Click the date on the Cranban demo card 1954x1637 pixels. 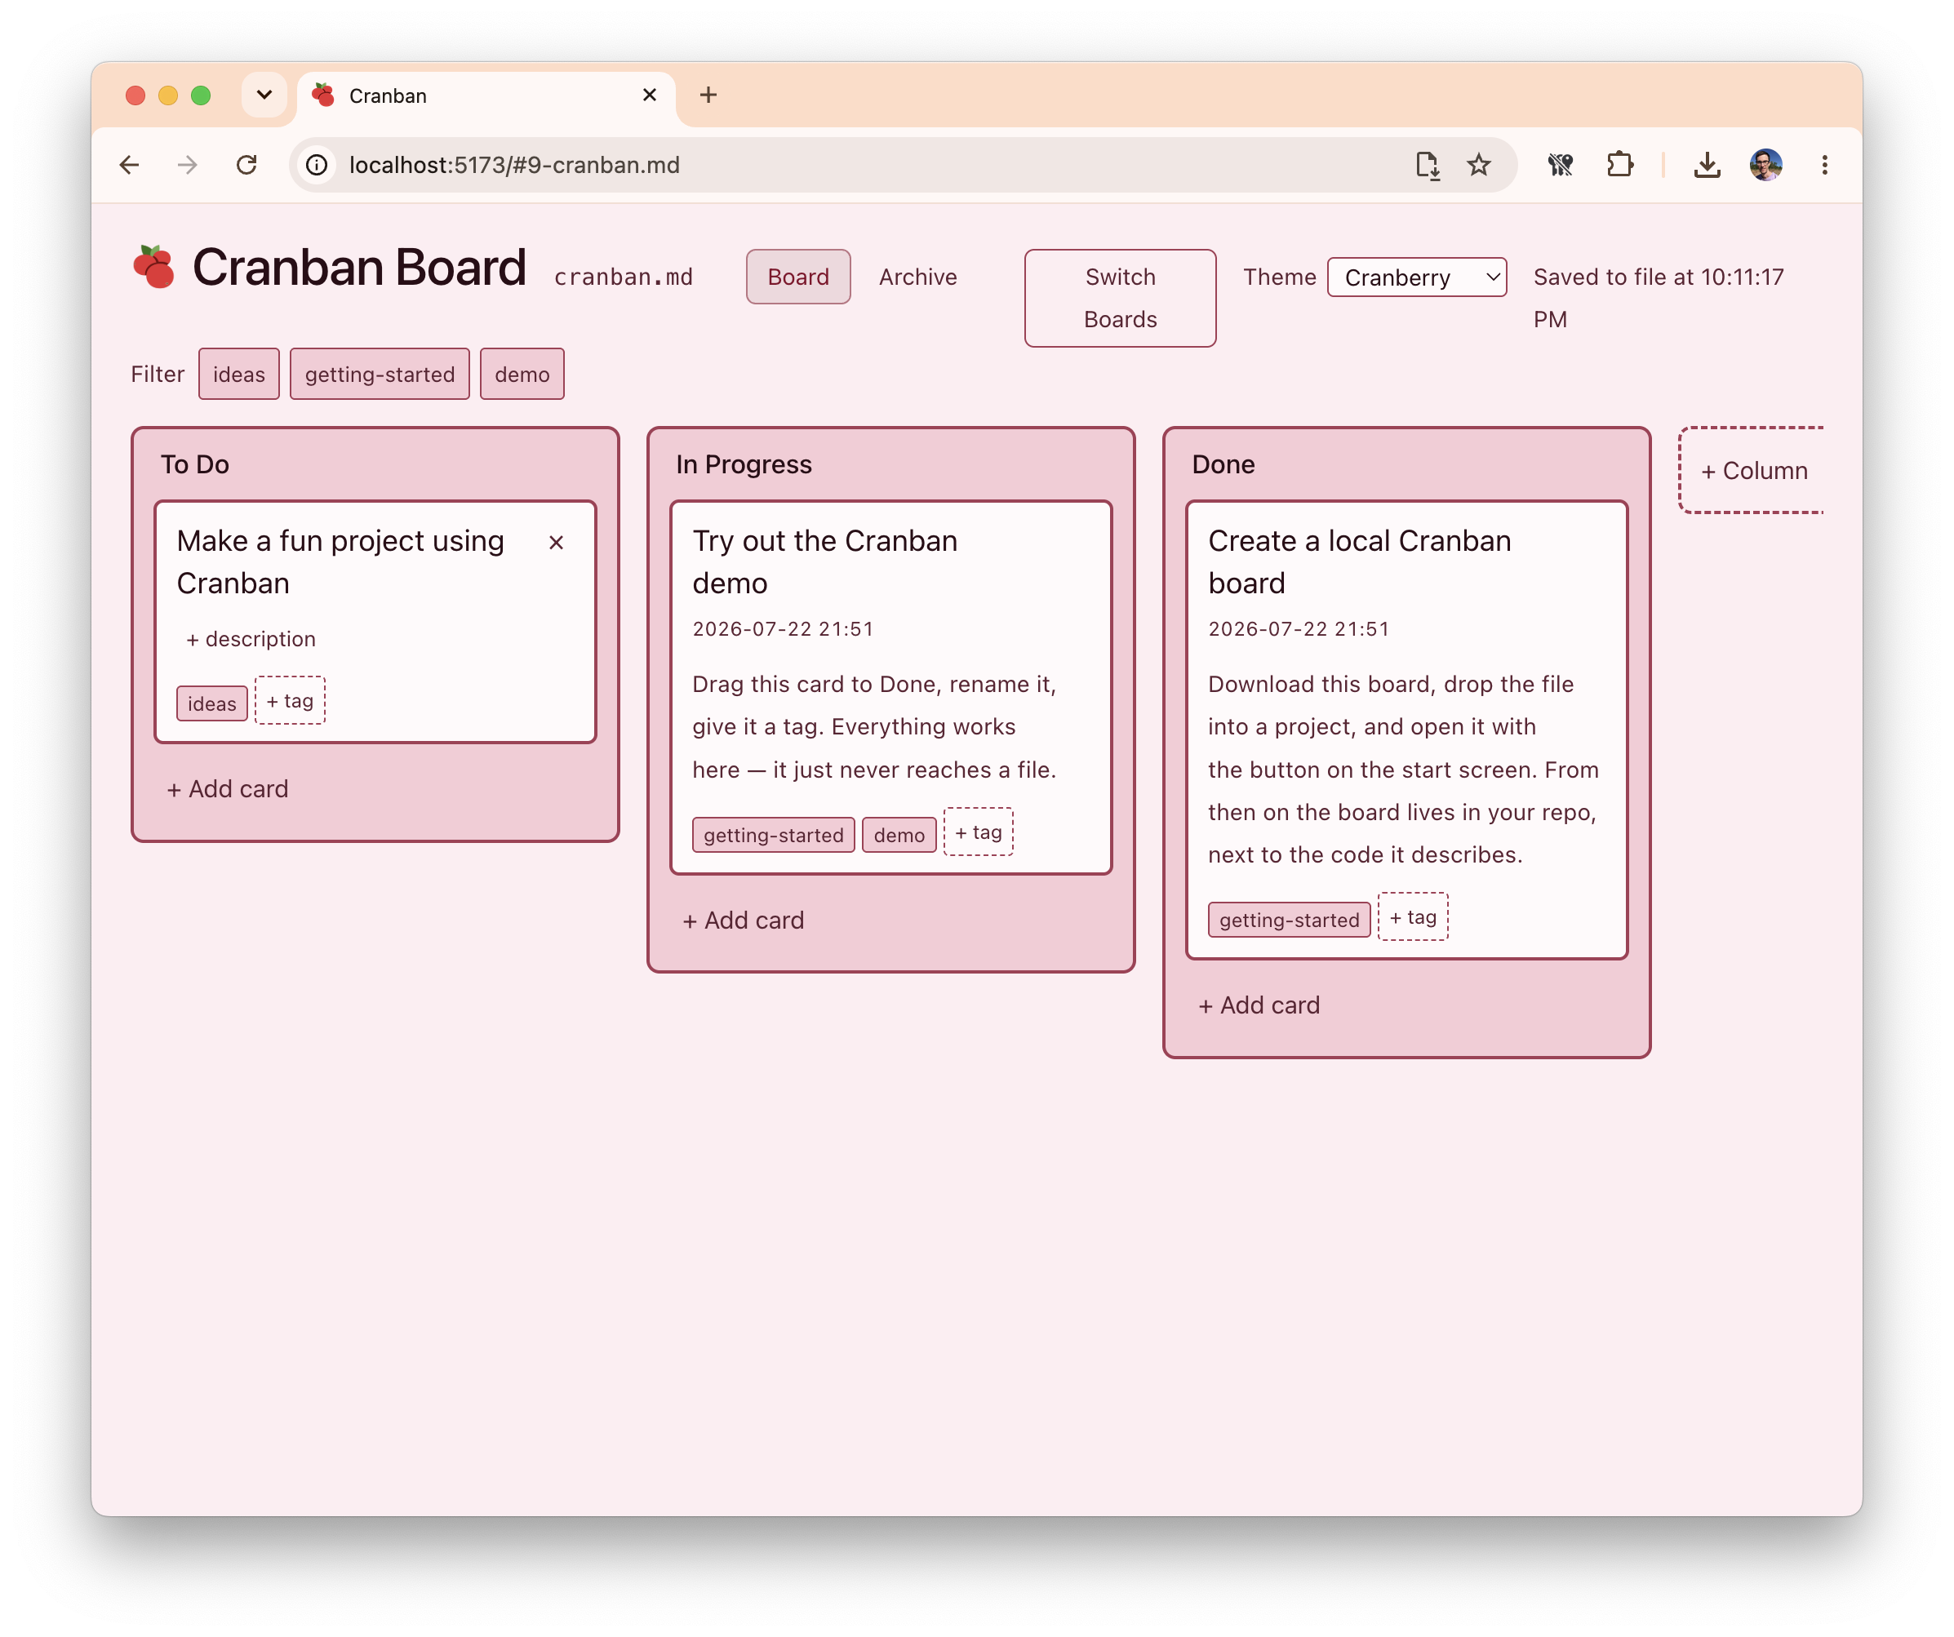tap(783, 628)
